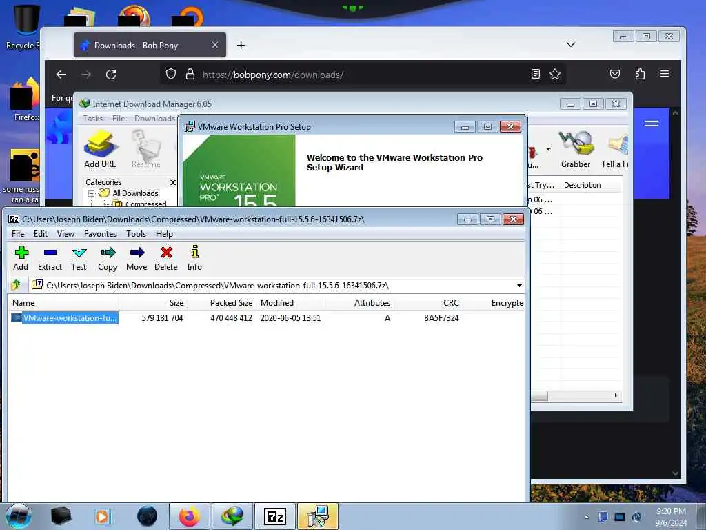Run the Test tool in 7-Zip

coord(79,258)
